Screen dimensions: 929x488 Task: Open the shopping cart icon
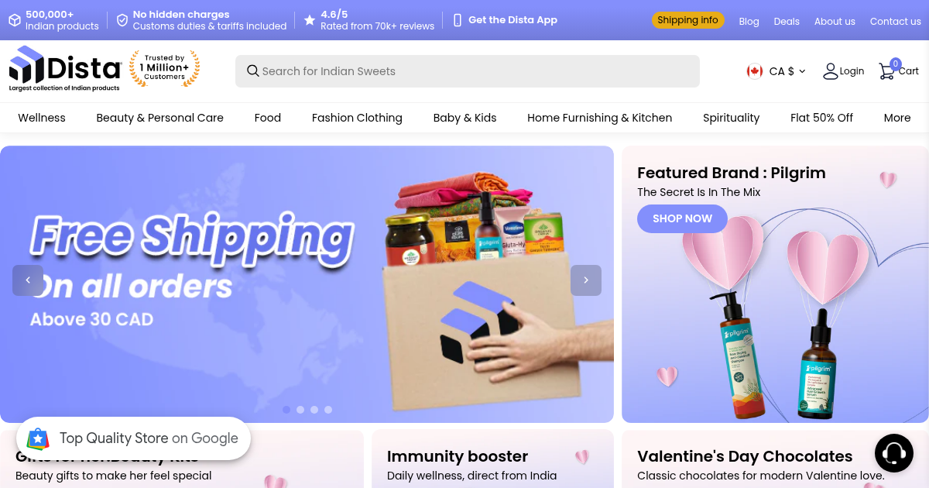point(887,71)
